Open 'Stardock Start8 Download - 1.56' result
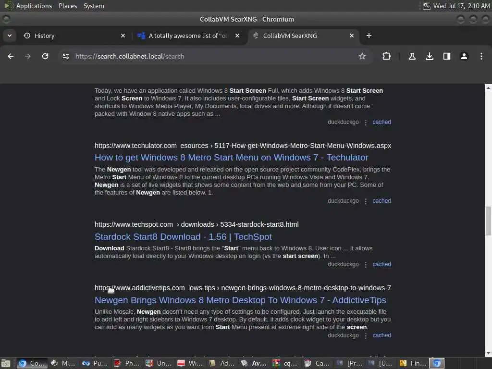 click(183, 236)
